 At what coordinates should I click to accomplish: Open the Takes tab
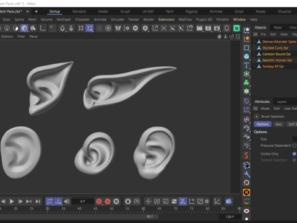pos(277,27)
